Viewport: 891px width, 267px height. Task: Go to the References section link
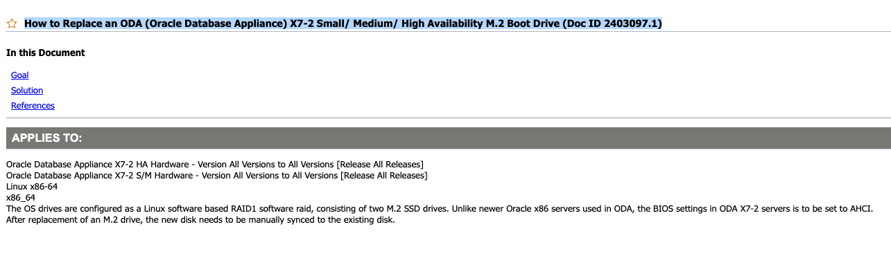tap(33, 106)
